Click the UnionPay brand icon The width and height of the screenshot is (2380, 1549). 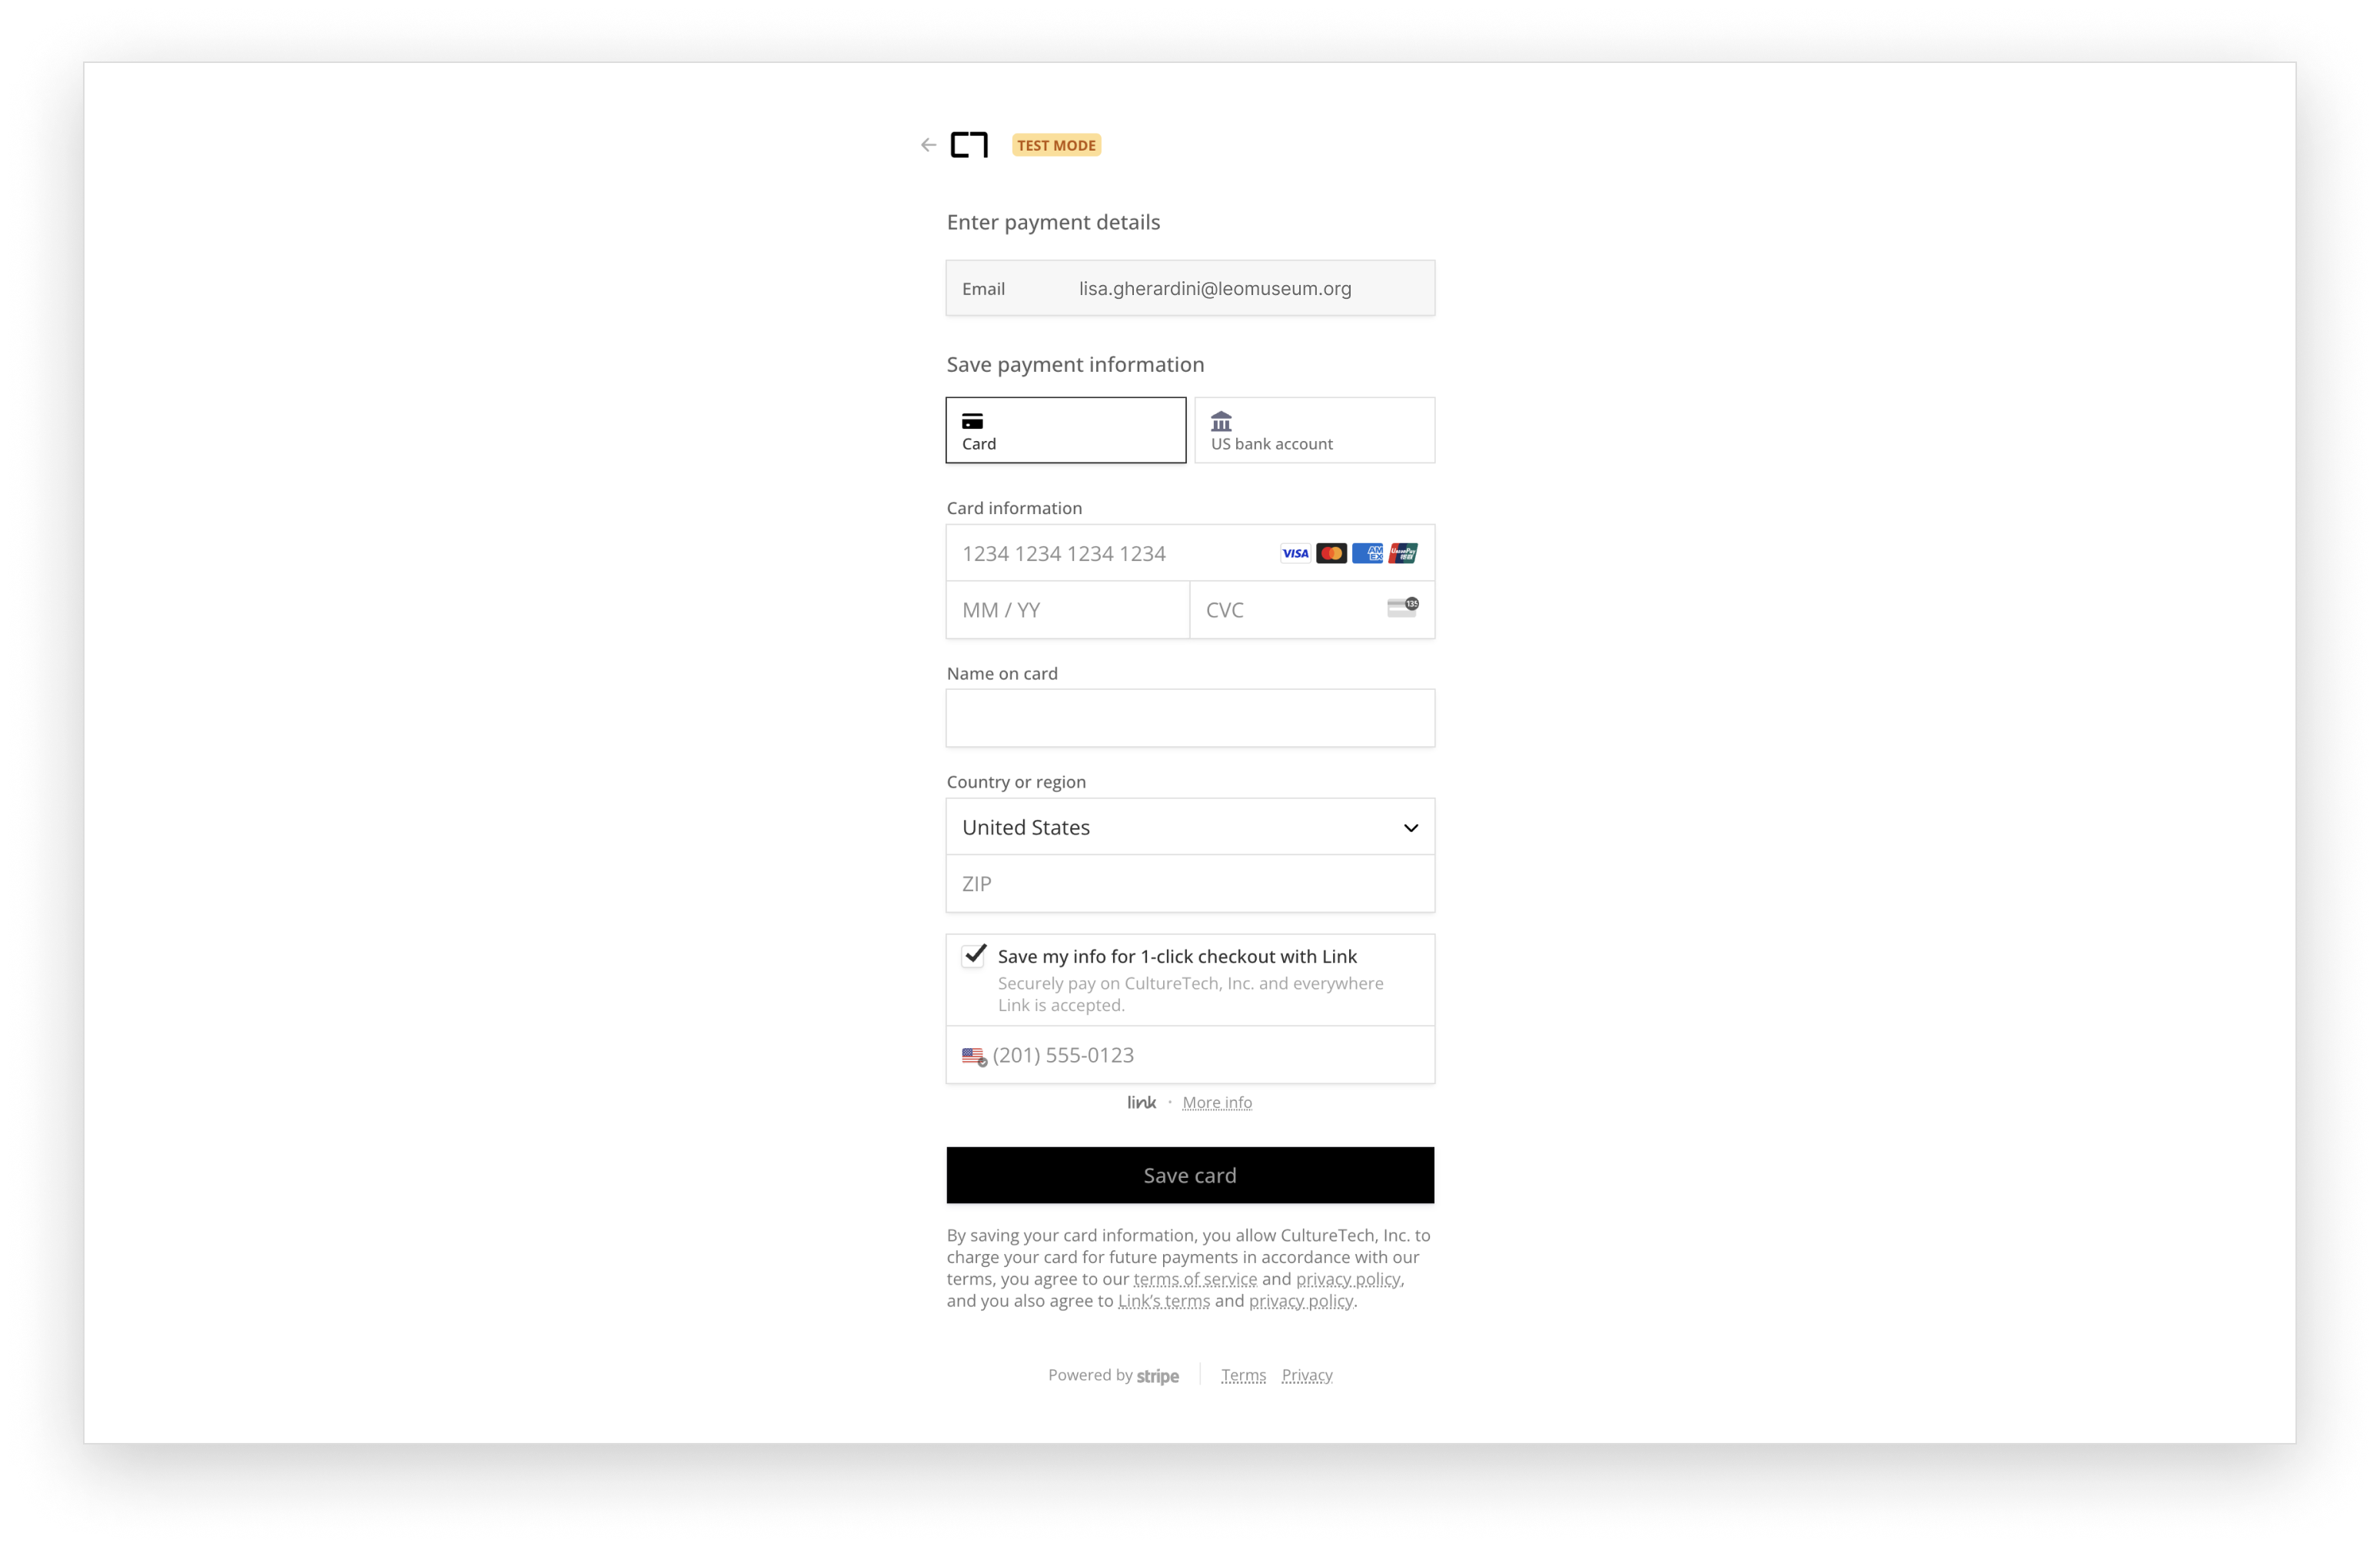(1403, 554)
